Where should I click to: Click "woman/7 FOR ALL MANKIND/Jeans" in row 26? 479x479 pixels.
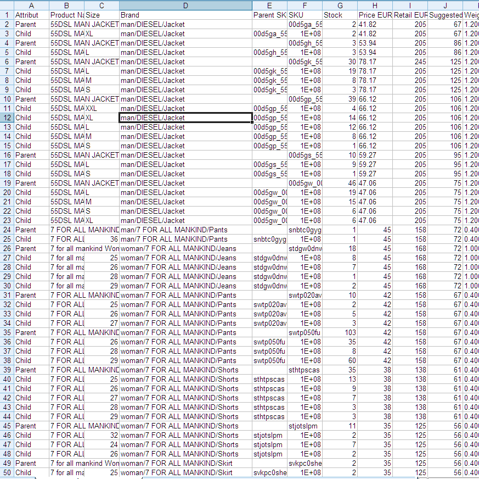[186, 248]
